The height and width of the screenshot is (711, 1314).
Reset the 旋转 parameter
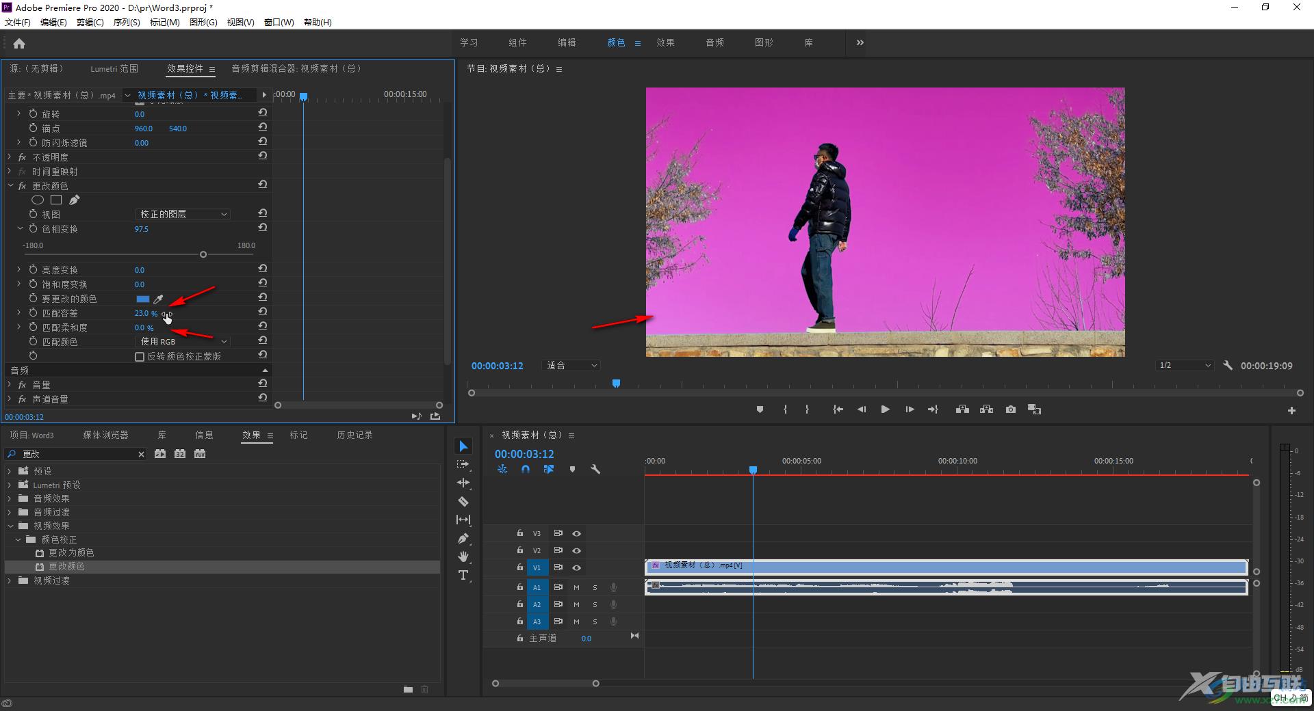(x=263, y=113)
